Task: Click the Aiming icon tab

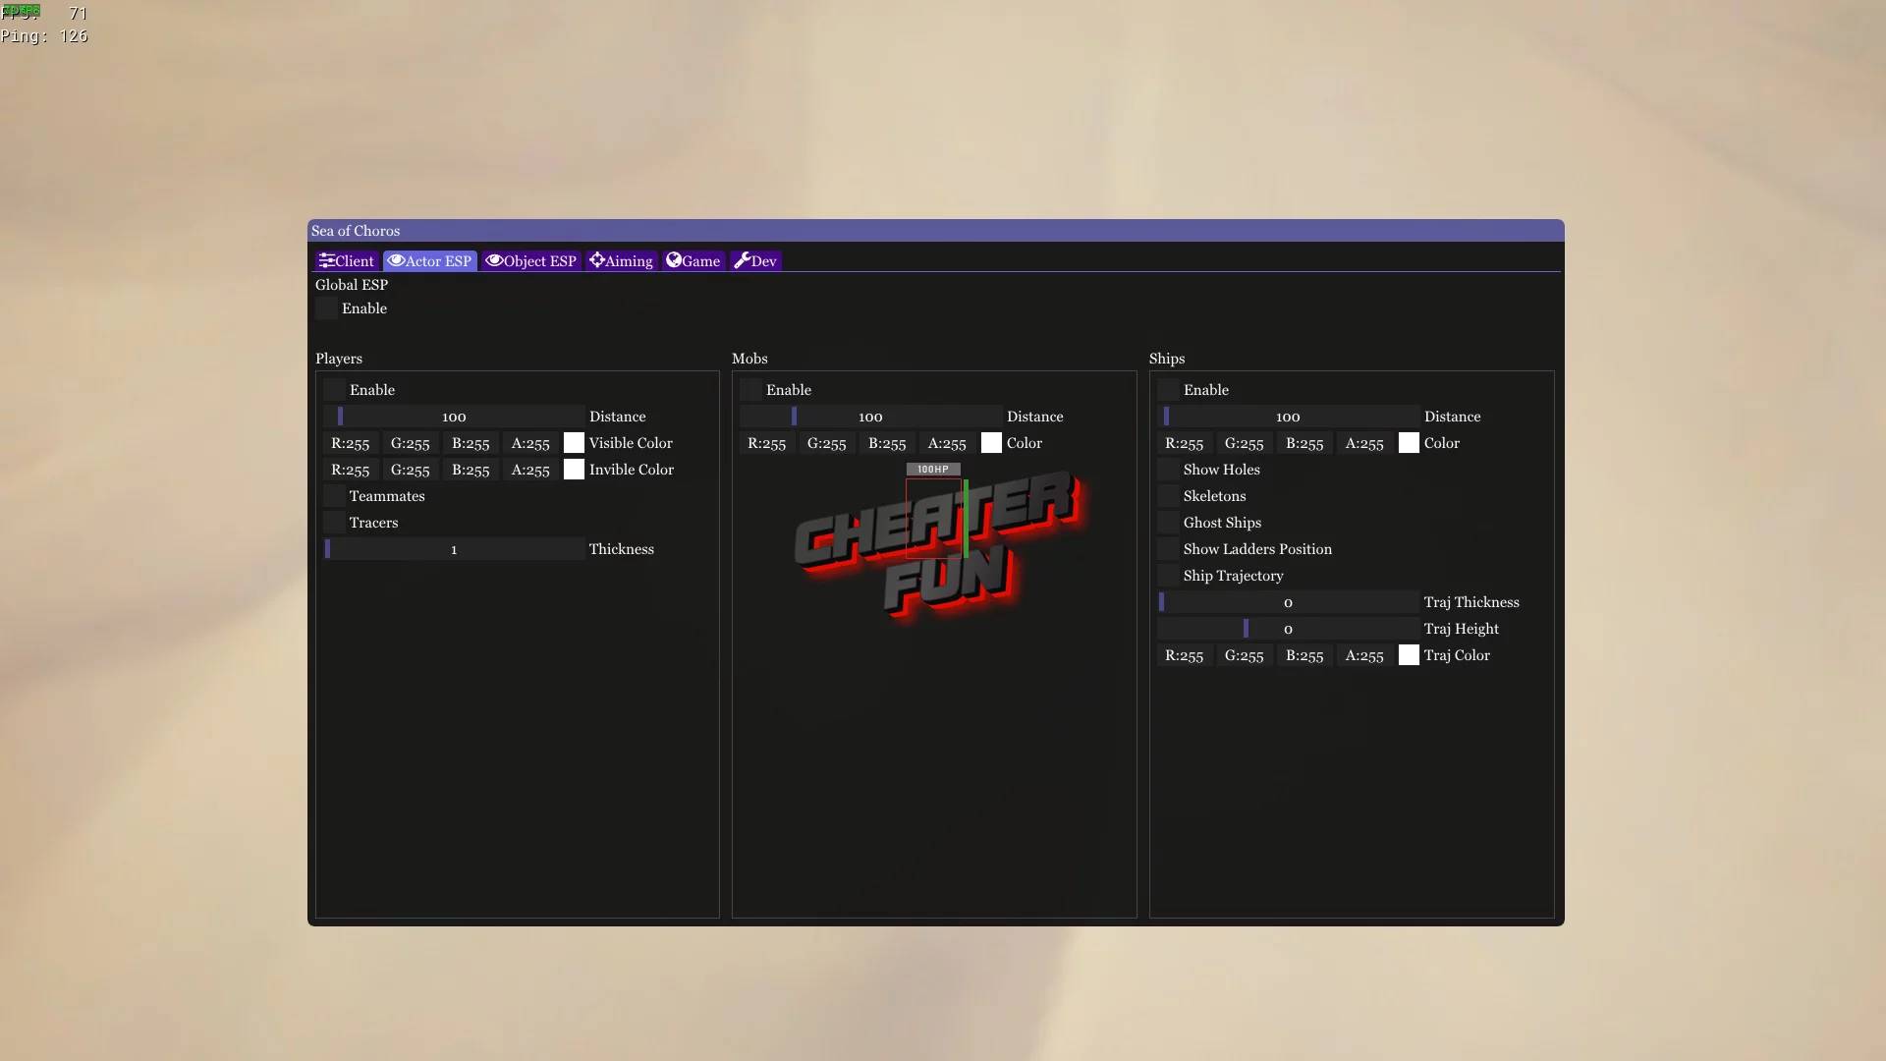Action: [x=621, y=260]
